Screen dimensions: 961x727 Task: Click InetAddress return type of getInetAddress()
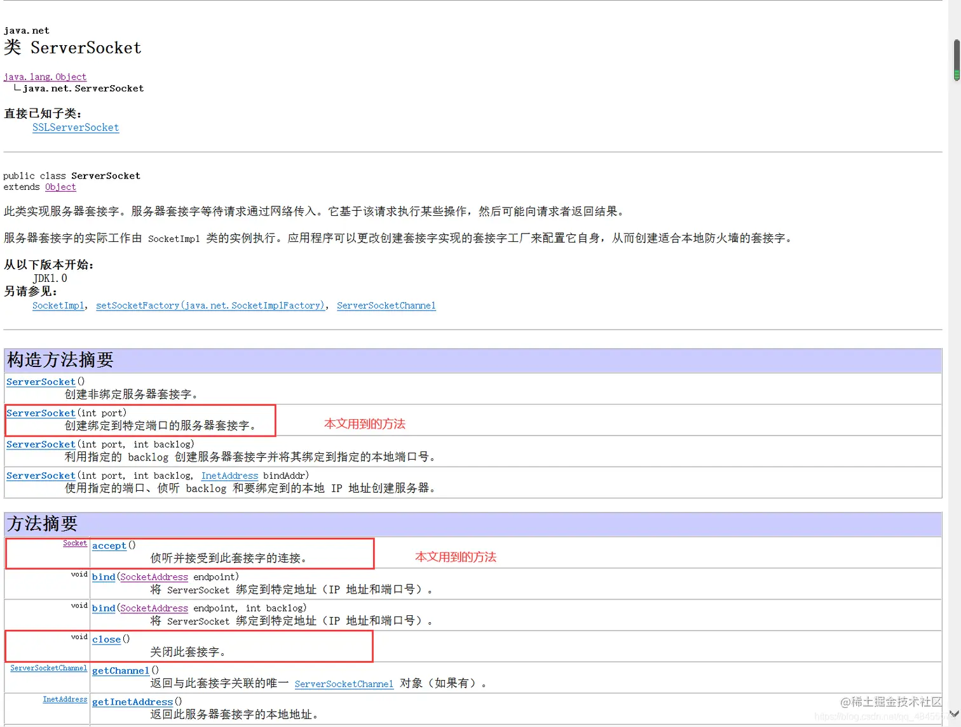[x=65, y=699]
